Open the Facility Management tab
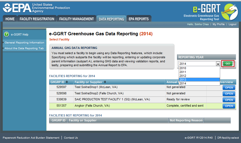Image resolution: width=241 pixels, height=143 pixels. [x=77, y=19]
